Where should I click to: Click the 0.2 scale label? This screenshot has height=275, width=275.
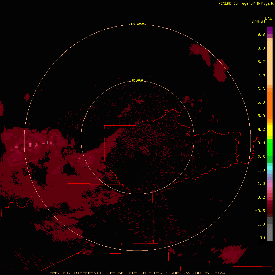click(x=261, y=197)
